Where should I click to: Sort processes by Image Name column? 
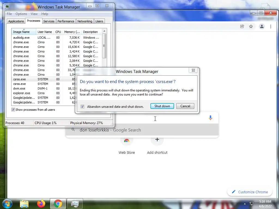coord(24,32)
